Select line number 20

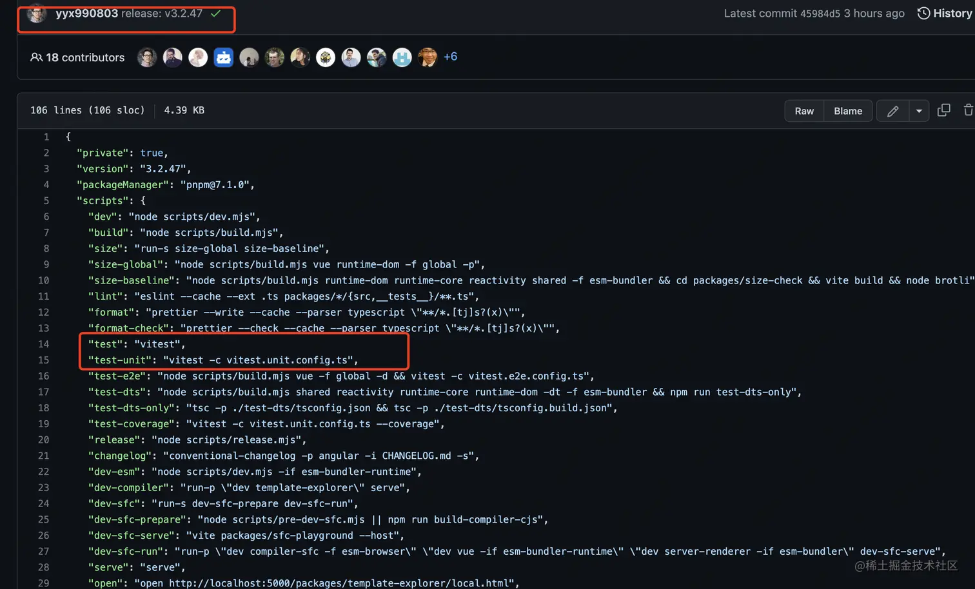43,439
